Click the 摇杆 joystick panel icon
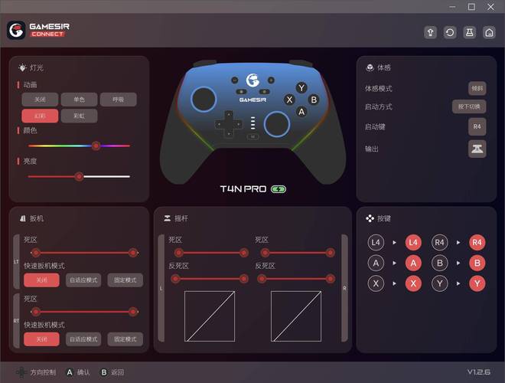 click(x=167, y=218)
